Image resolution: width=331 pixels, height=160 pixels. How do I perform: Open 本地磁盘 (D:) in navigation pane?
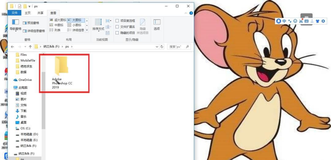click(x=27, y=134)
